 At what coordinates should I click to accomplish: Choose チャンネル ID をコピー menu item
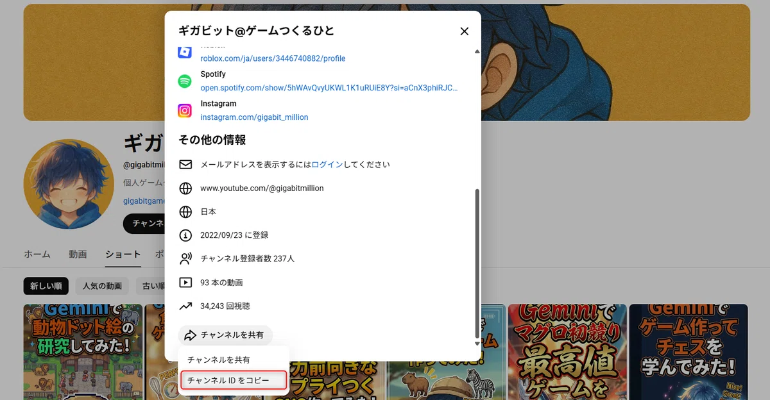[x=234, y=381]
